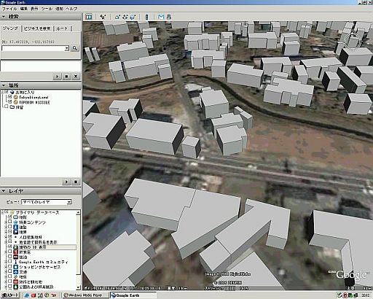Click the 旅行と観光地 layer icon
The image size is (373, 299).
tap(15, 281)
